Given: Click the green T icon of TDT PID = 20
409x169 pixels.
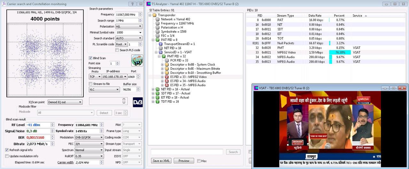Looking at the screenshot, I should click(158, 102).
